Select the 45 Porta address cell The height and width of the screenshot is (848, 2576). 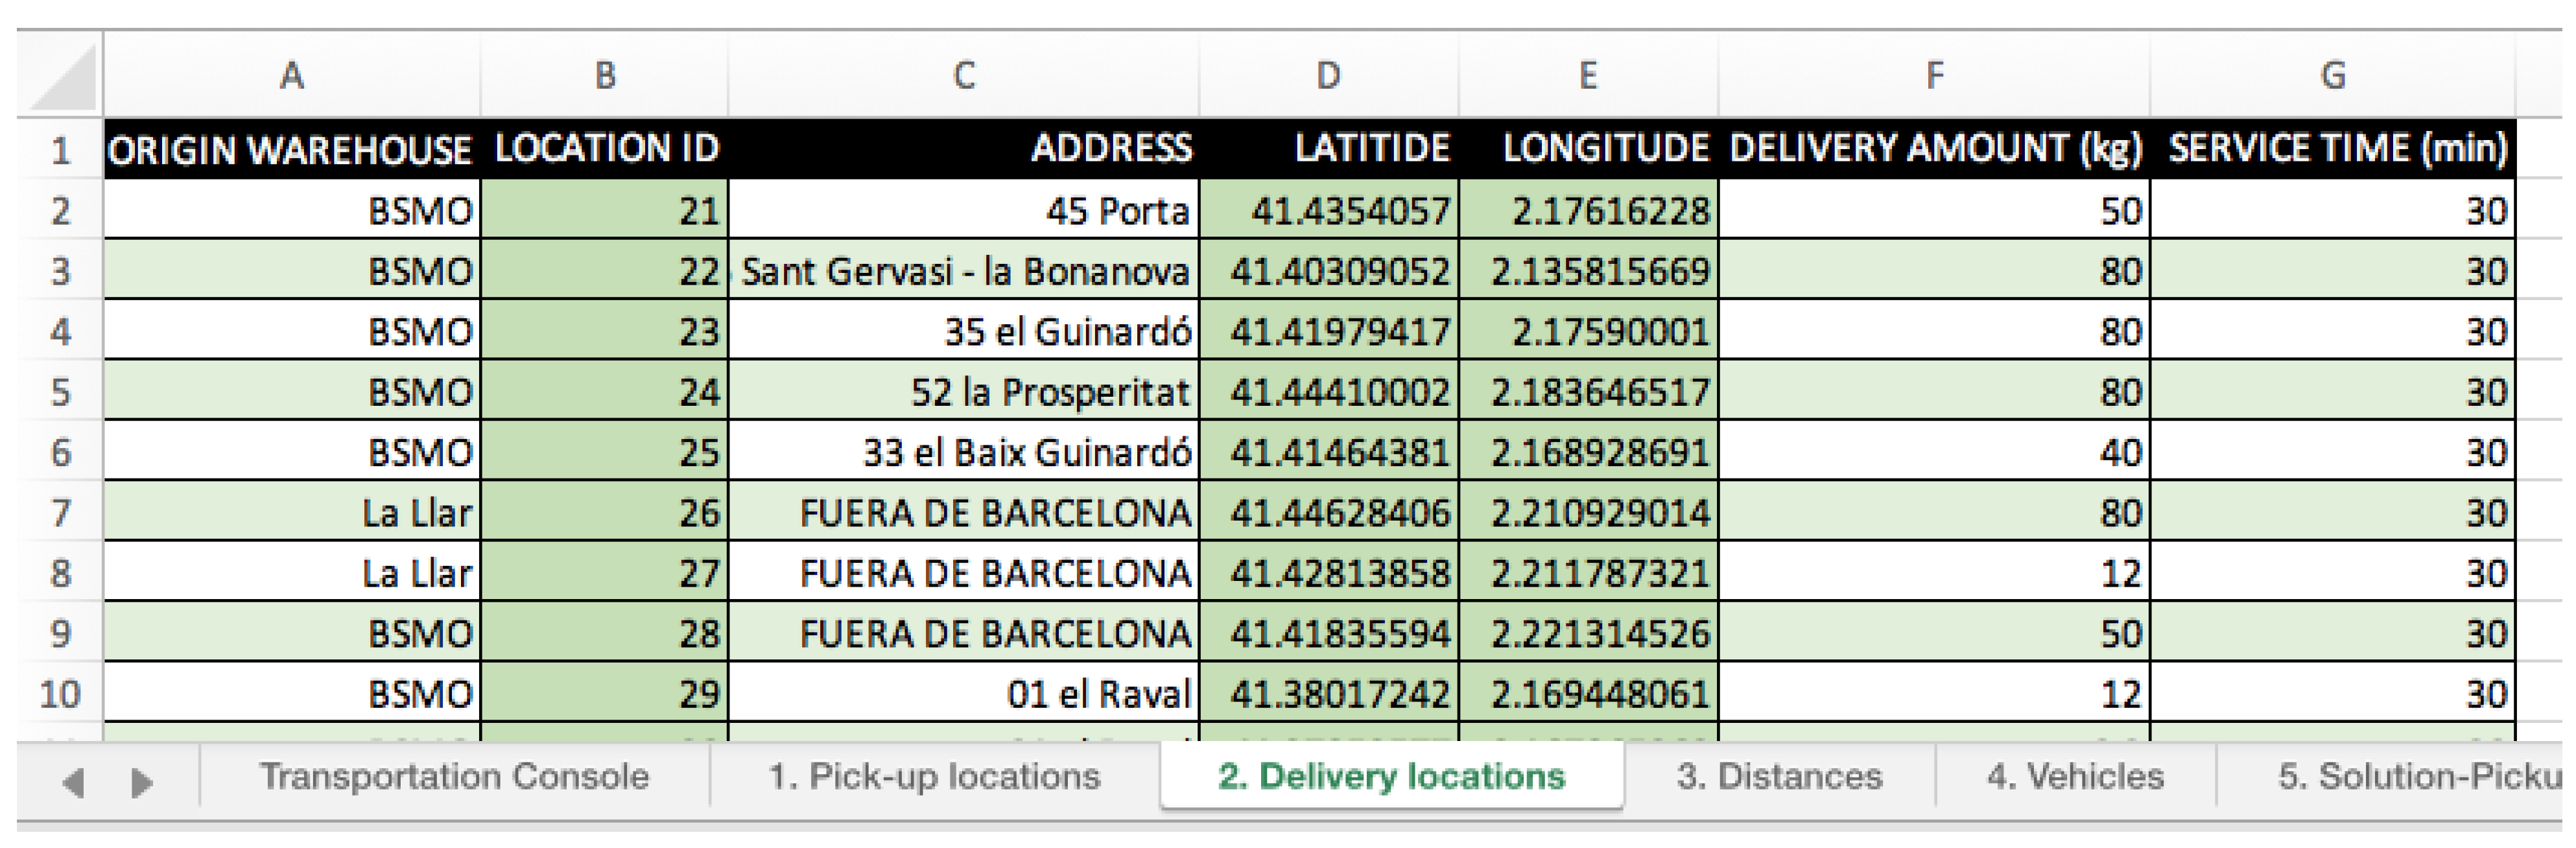(964, 210)
